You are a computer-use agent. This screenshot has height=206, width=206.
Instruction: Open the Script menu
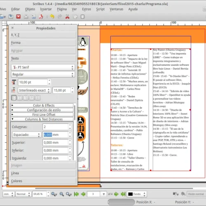[x=100, y=9]
